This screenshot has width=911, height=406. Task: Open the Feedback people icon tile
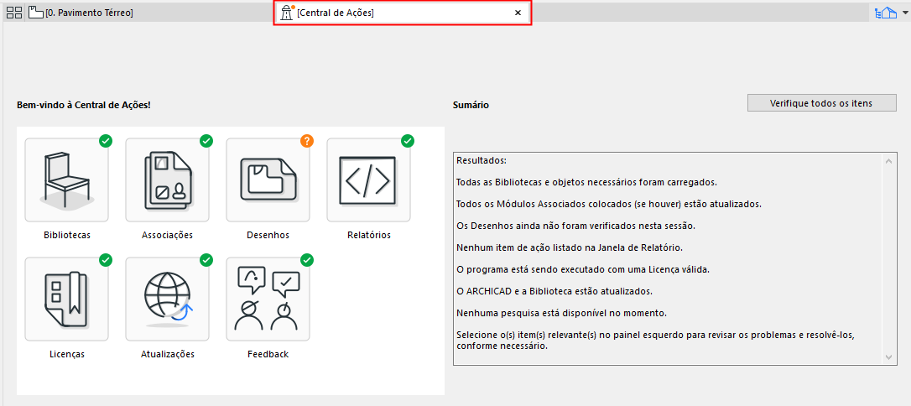click(x=268, y=299)
